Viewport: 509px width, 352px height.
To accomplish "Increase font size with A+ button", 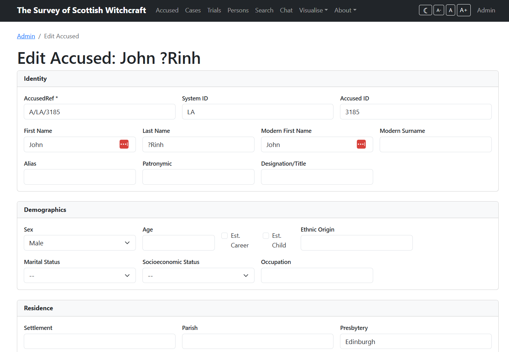I will (x=463, y=10).
